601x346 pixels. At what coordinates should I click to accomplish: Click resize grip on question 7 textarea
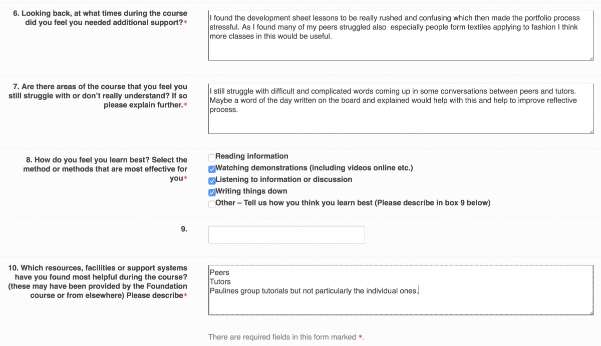tap(591, 131)
